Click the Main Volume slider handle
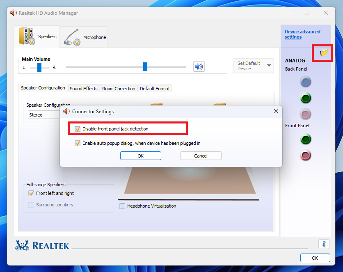Image resolution: width=343 pixels, height=272 pixels. (145, 67)
